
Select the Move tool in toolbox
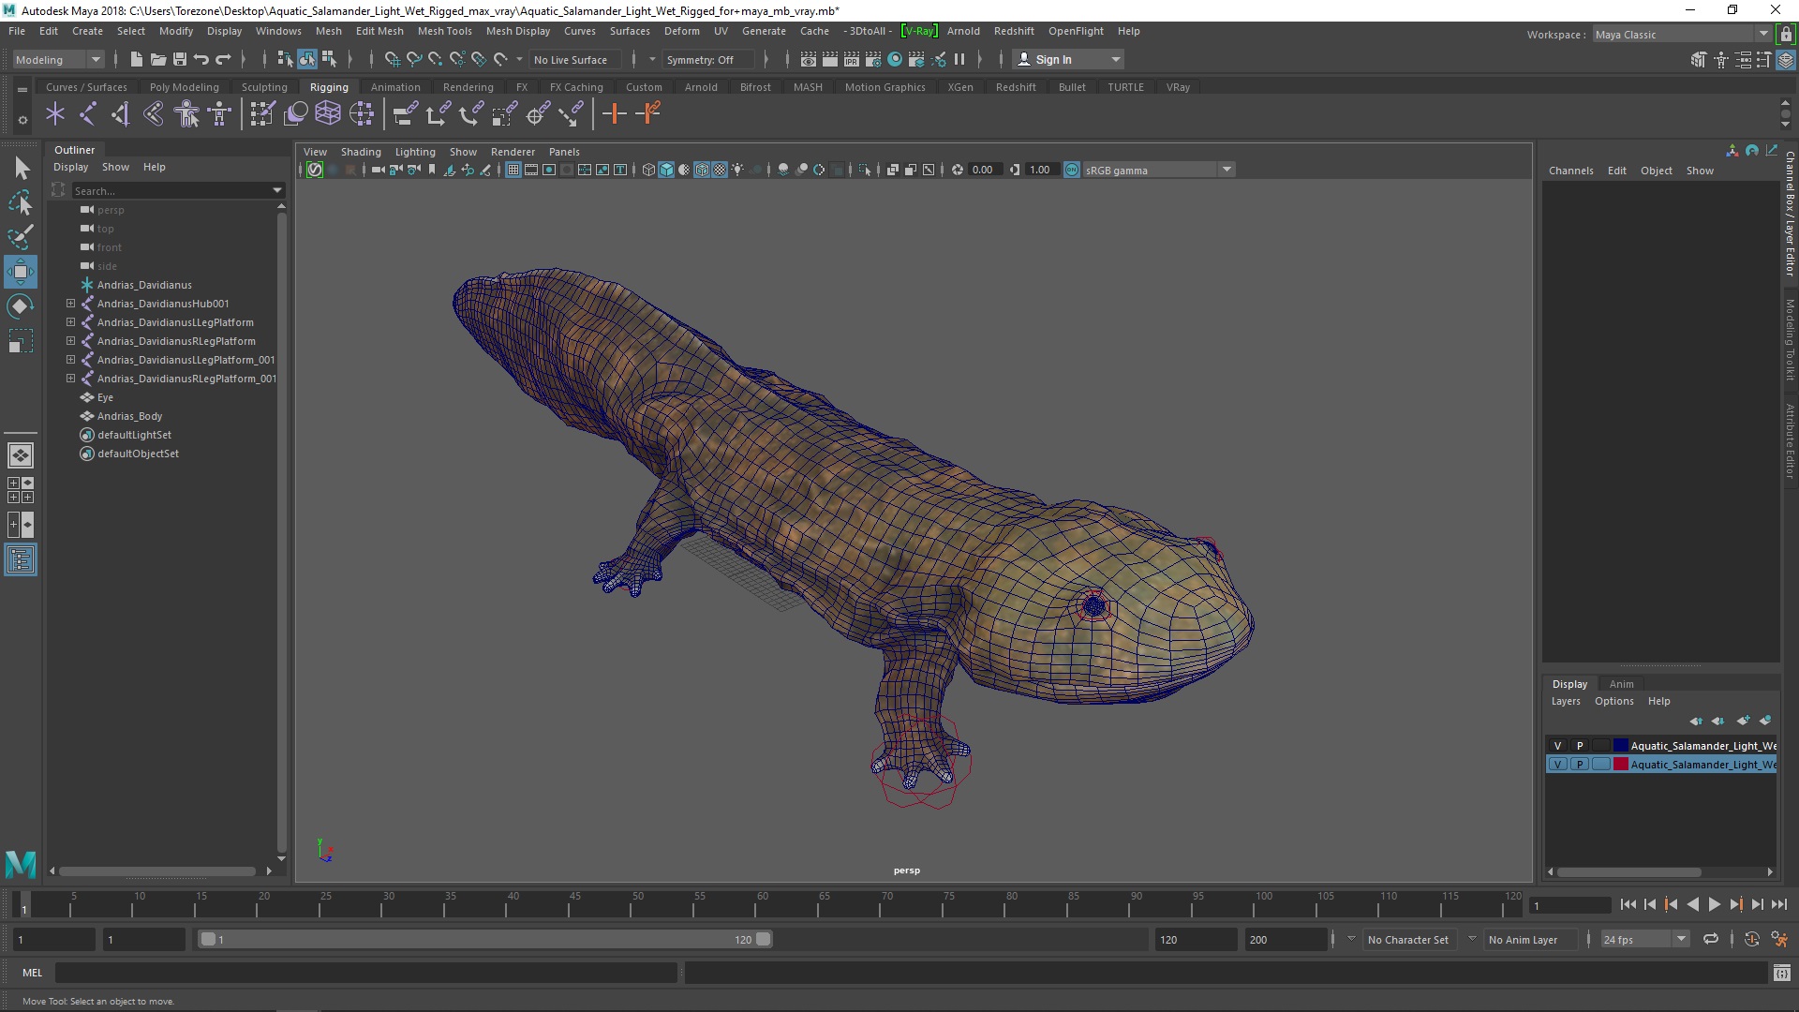[21, 272]
